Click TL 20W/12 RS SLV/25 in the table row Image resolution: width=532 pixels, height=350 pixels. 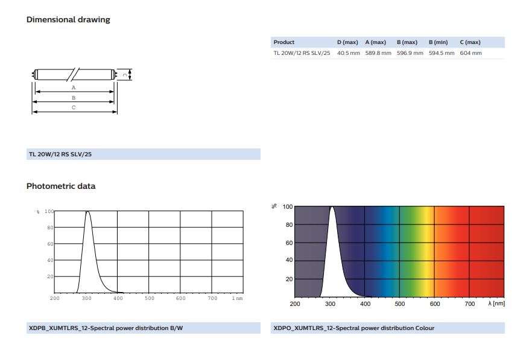tap(302, 53)
